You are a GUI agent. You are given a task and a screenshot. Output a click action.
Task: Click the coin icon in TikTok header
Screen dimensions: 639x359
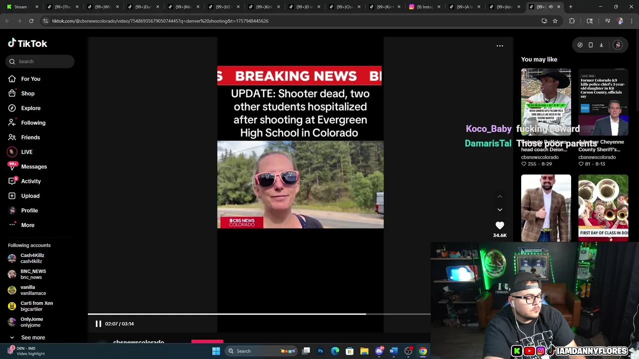(x=580, y=45)
